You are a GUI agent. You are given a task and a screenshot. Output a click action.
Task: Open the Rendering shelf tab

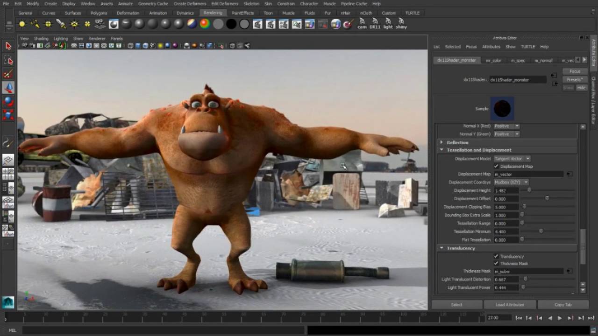coord(213,13)
